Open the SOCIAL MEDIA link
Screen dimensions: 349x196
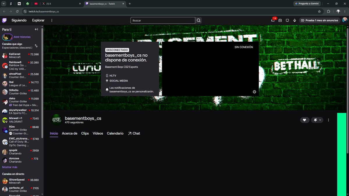pos(117,81)
